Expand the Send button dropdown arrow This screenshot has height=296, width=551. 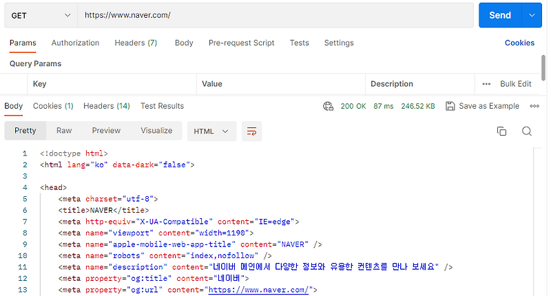(x=532, y=15)
